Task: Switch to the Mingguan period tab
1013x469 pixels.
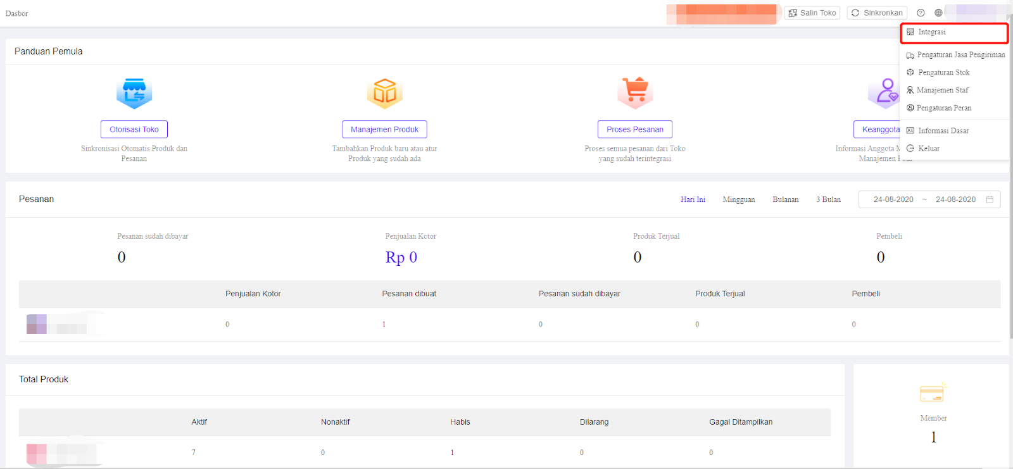Action: click(x=738, y=199)
